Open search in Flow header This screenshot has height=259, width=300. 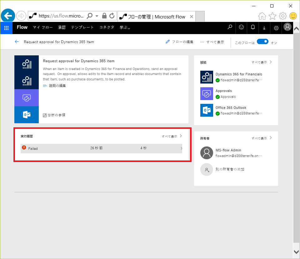[230, 27]
